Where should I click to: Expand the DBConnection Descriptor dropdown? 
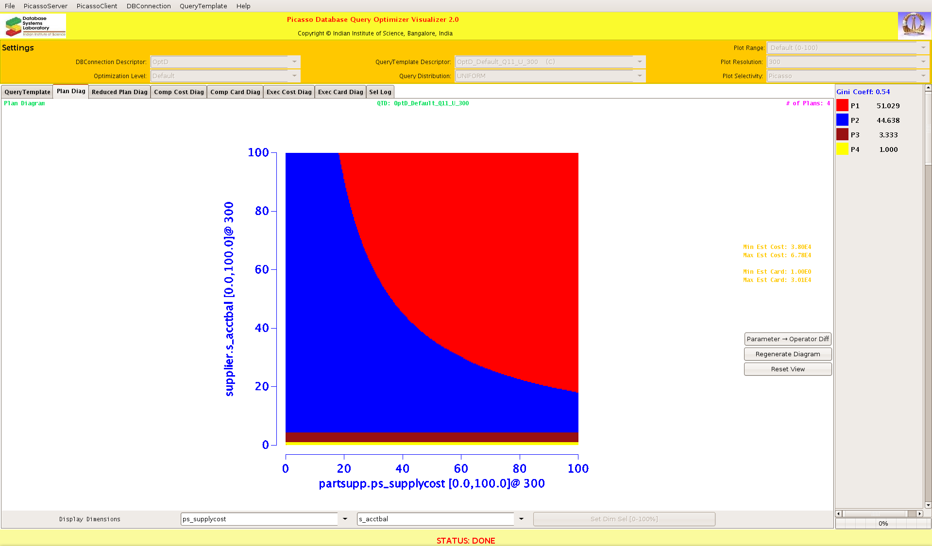(294, 62)
